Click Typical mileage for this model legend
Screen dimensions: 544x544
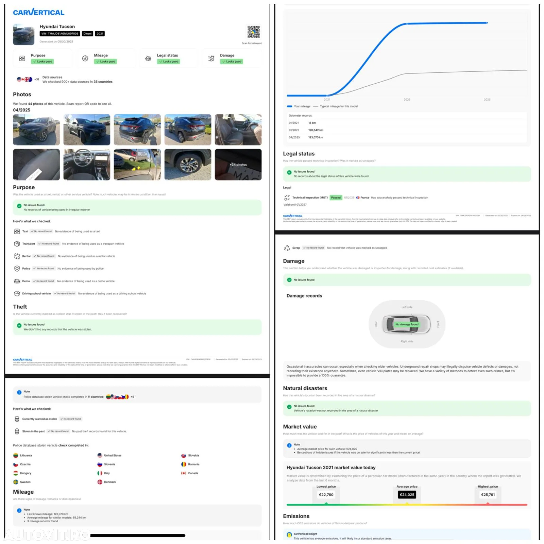pyautogui.click(x=335, y=106)
